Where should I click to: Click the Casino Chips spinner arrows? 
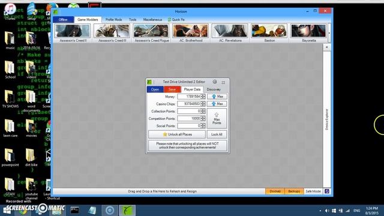203,104
